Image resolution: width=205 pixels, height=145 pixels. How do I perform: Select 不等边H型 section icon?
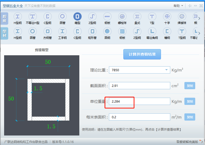click(x=32, y=17)
